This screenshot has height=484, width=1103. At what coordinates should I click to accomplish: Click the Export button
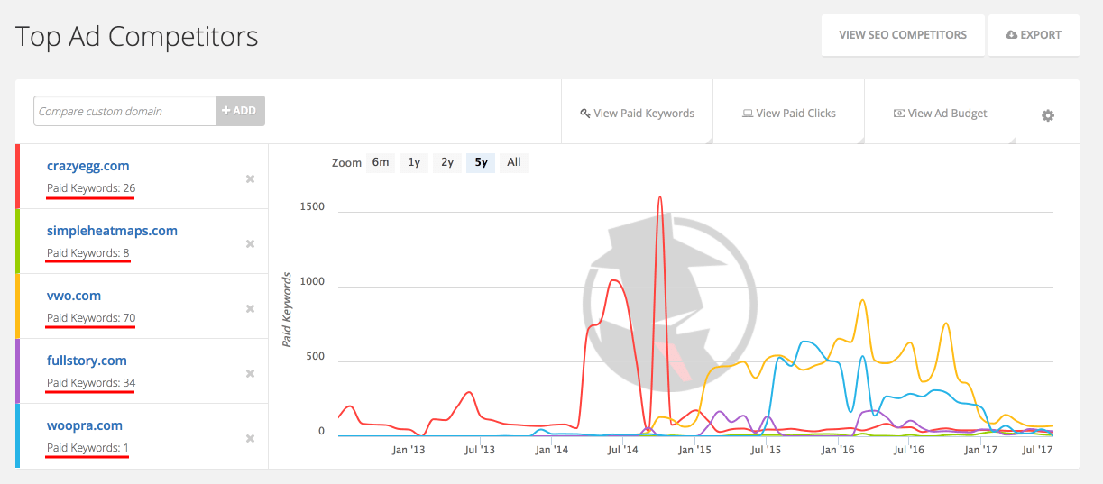click(1034, 35)
